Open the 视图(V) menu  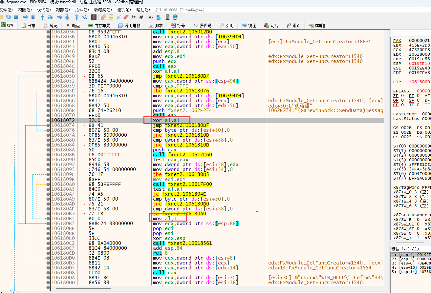click(25, 10)
